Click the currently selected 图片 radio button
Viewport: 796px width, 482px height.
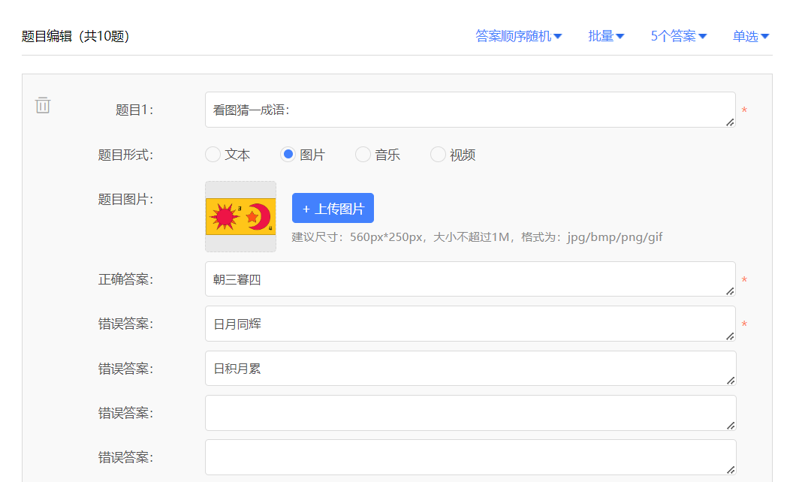tap(288, 154)
